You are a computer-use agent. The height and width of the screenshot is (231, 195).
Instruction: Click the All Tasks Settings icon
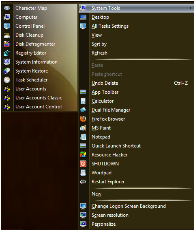(83, 26)
